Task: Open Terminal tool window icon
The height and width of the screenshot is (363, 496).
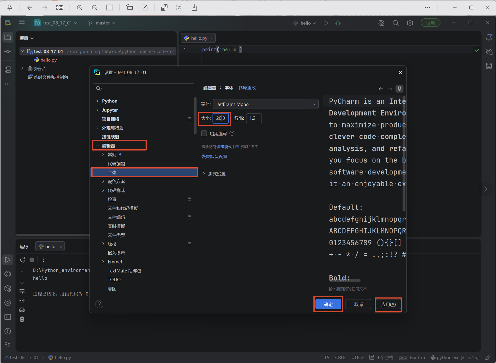Action: pyautogui.click(x=8, y=317)
